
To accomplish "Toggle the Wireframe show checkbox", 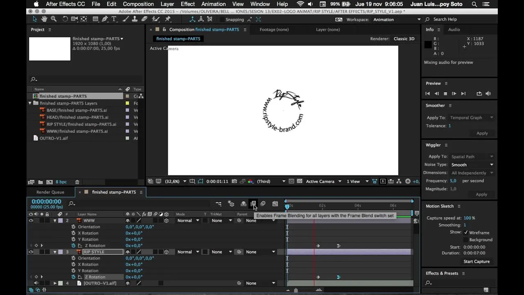I will pos(466,232).
